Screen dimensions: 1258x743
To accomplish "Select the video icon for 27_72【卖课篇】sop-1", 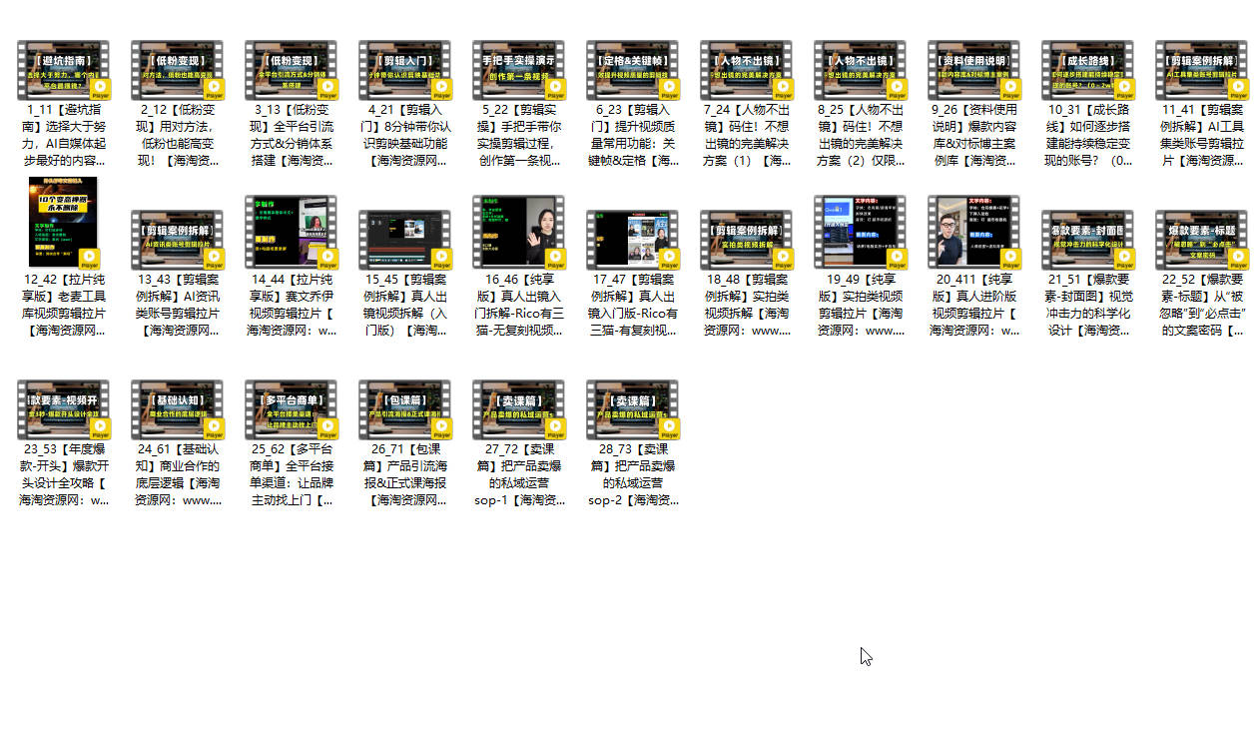I will coord(519,409).
